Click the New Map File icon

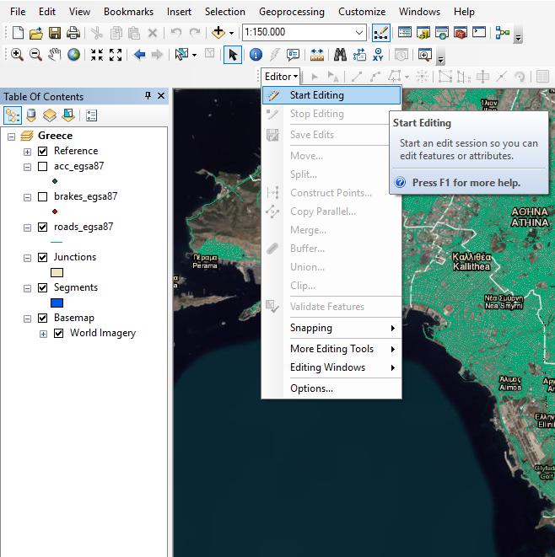tap(18, 33)
